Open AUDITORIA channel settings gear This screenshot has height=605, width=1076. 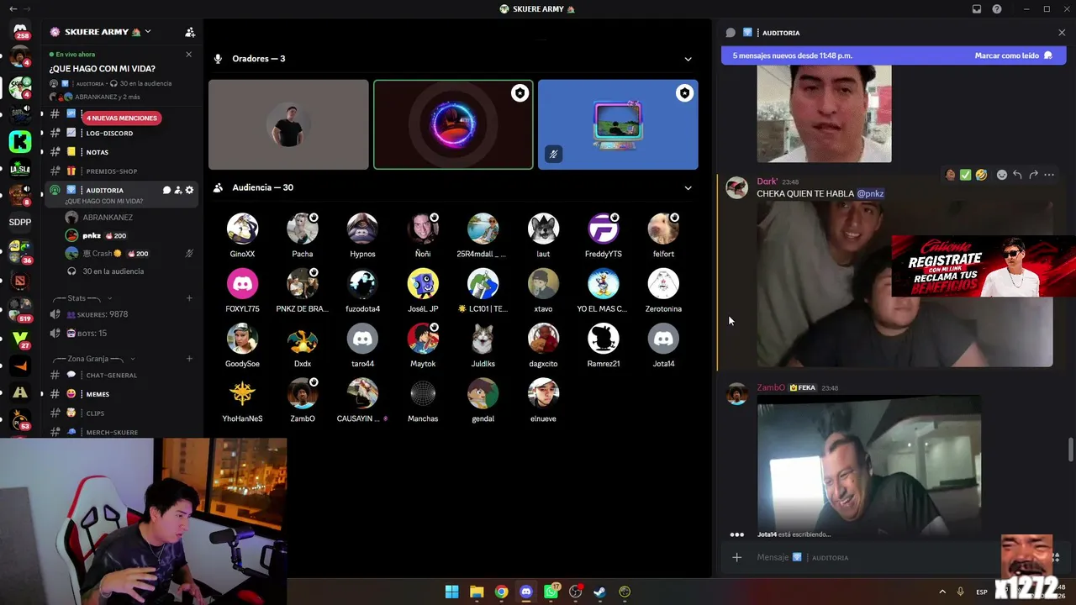pos(189,190)
